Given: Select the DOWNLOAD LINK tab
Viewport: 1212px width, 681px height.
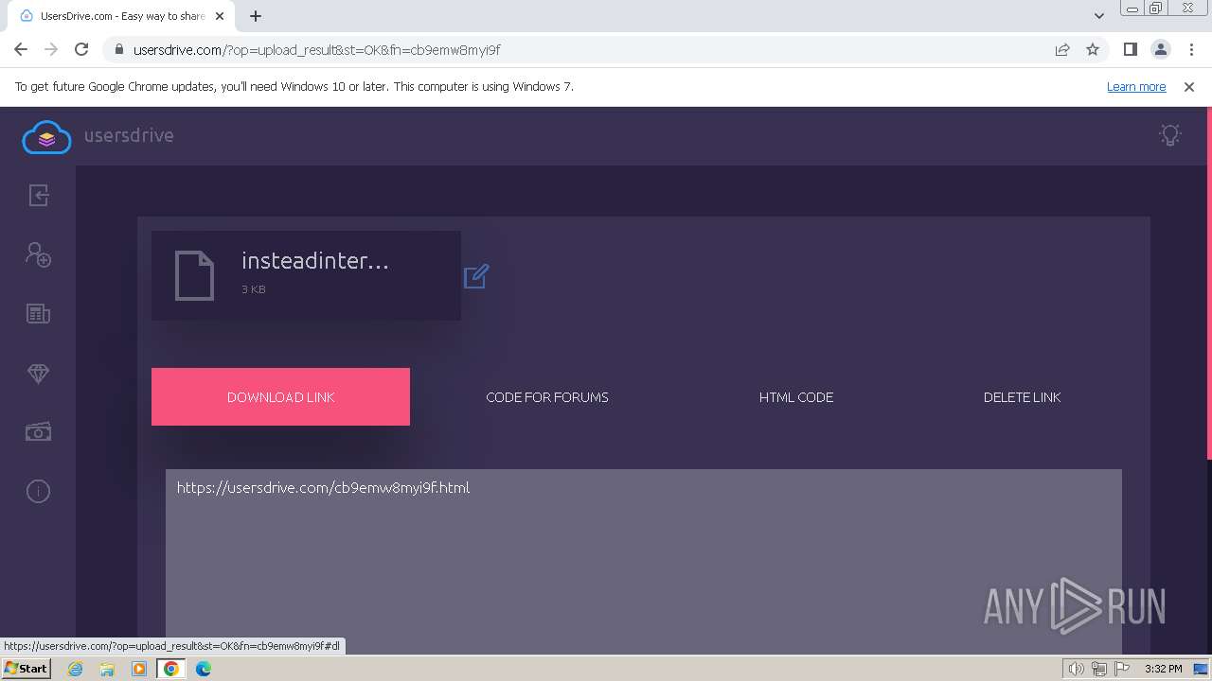Looking at the screenshot, I should tap(280, 397).
